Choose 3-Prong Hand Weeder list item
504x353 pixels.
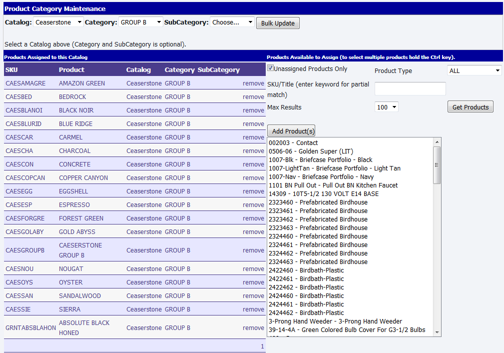pyautogui.click(x=335, y=321)
